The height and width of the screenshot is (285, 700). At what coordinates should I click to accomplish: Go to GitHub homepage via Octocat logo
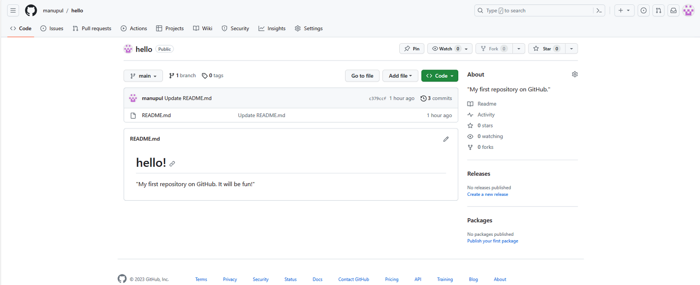pos(31,10)
